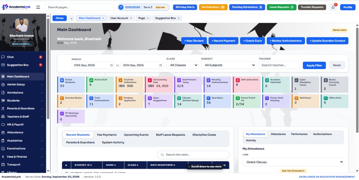
Task: Open the Grace Owusu 'I AM' dropdown
Action: (x=293, y=162)
